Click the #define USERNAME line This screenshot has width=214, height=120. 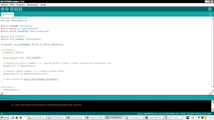pyautogui.click(x=17, y=26)
